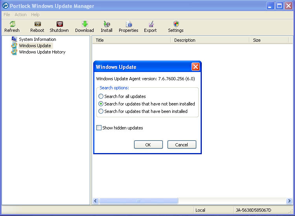
Task: Click the Download toolbar icon
Action: pyautogui.click(x=85, y=24)
